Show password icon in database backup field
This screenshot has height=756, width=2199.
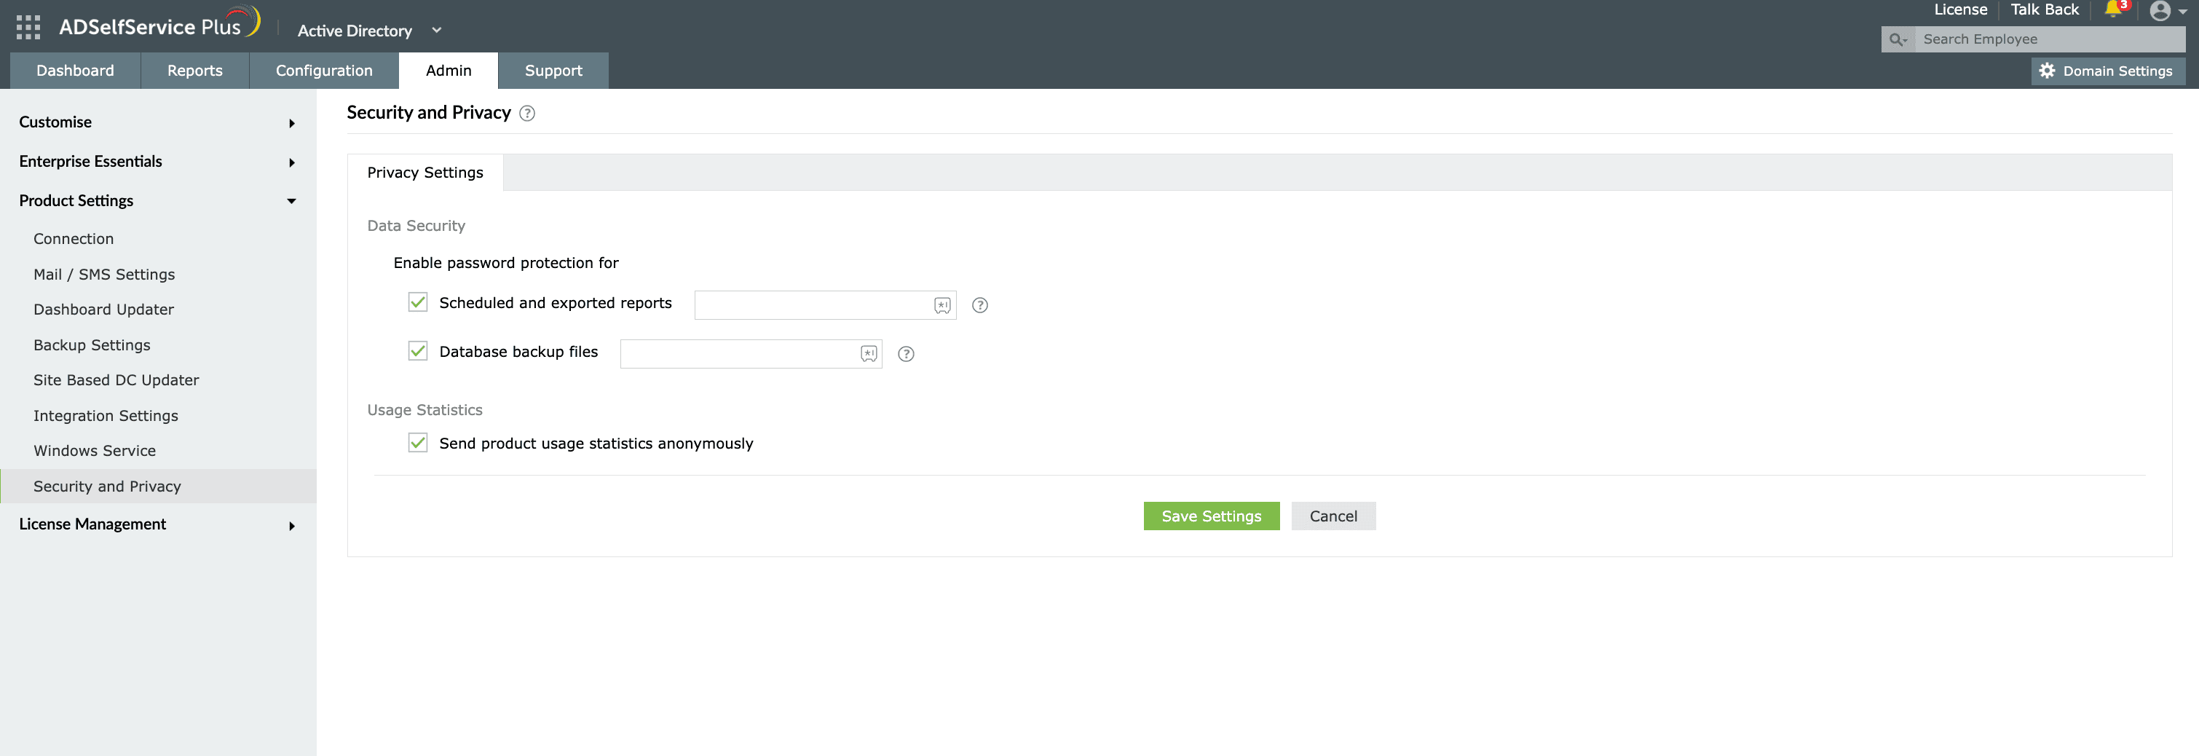(x=868, y=354)
